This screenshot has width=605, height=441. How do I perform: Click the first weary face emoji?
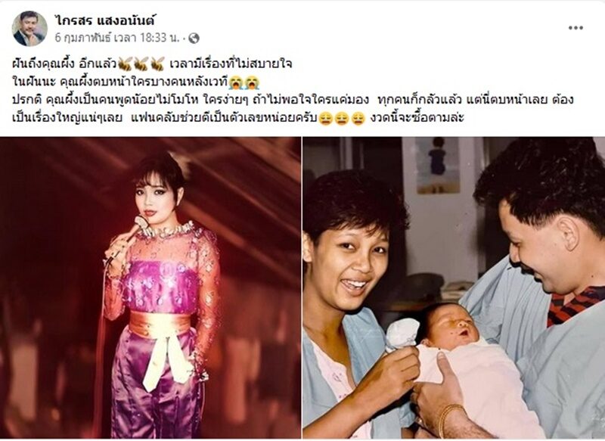tap(326, 119)
